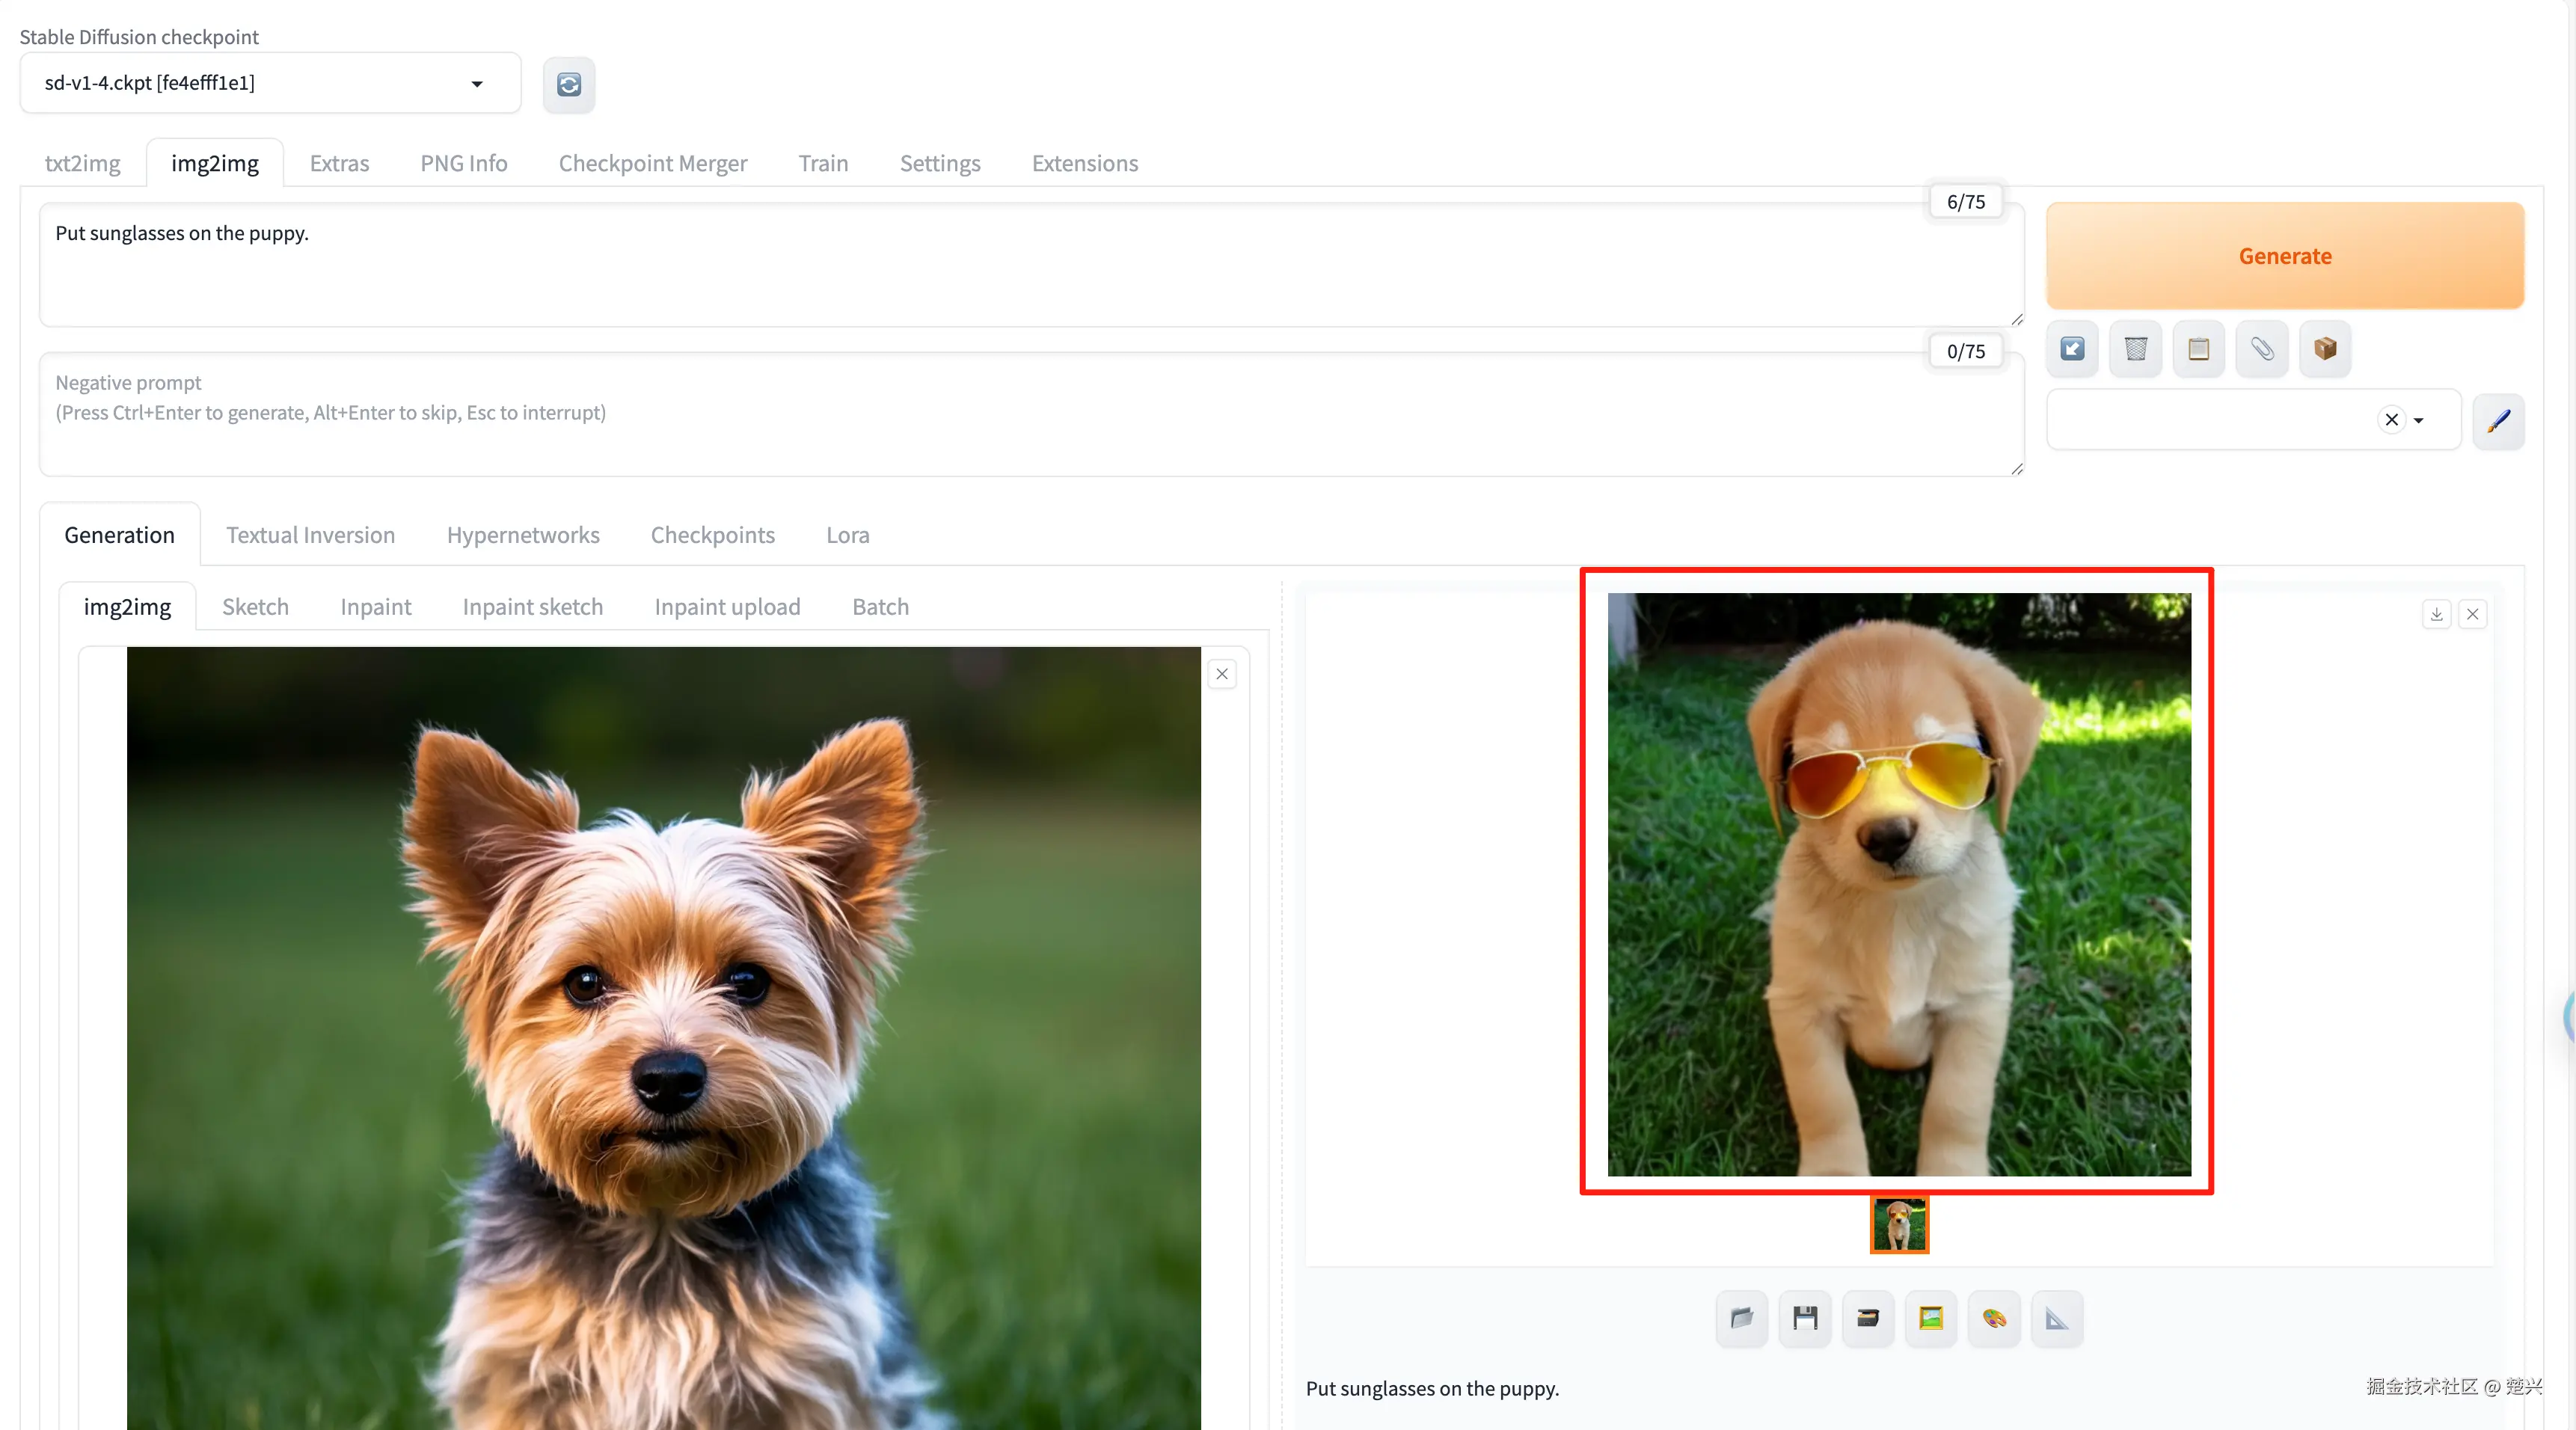Click the edit styles pencil icon

coord(2498,420)
